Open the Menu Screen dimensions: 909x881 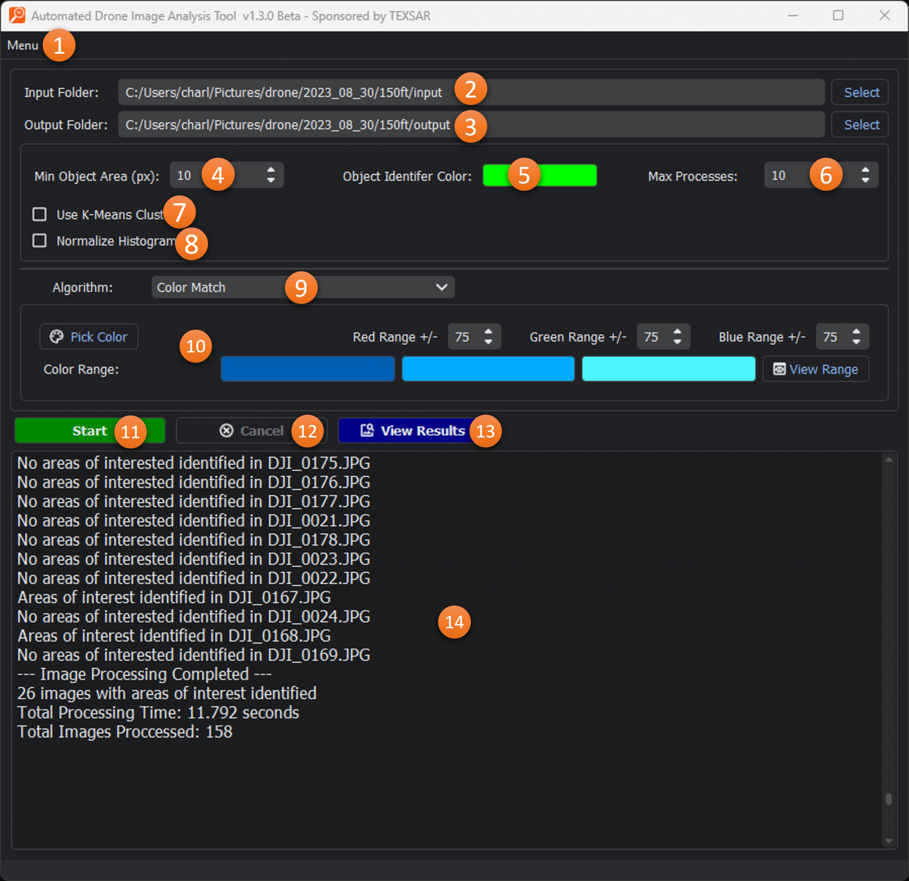pos(22,45)
